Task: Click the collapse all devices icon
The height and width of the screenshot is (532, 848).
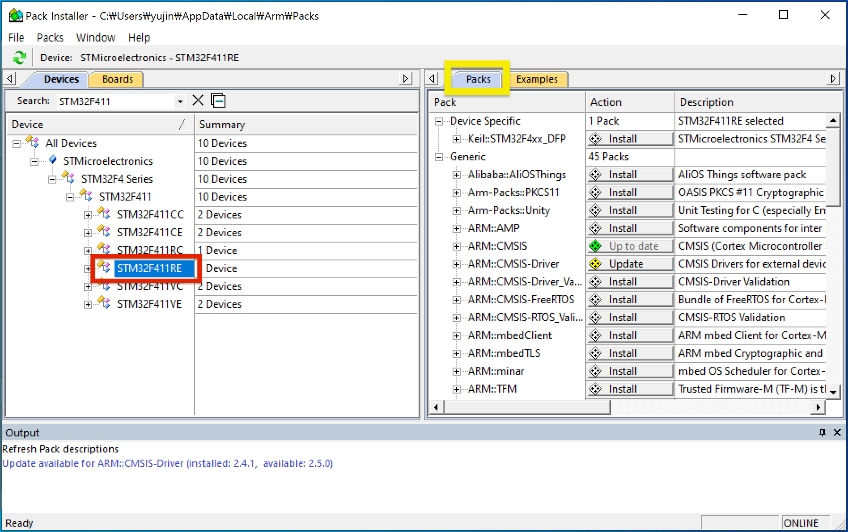Action: click(218, 101)
